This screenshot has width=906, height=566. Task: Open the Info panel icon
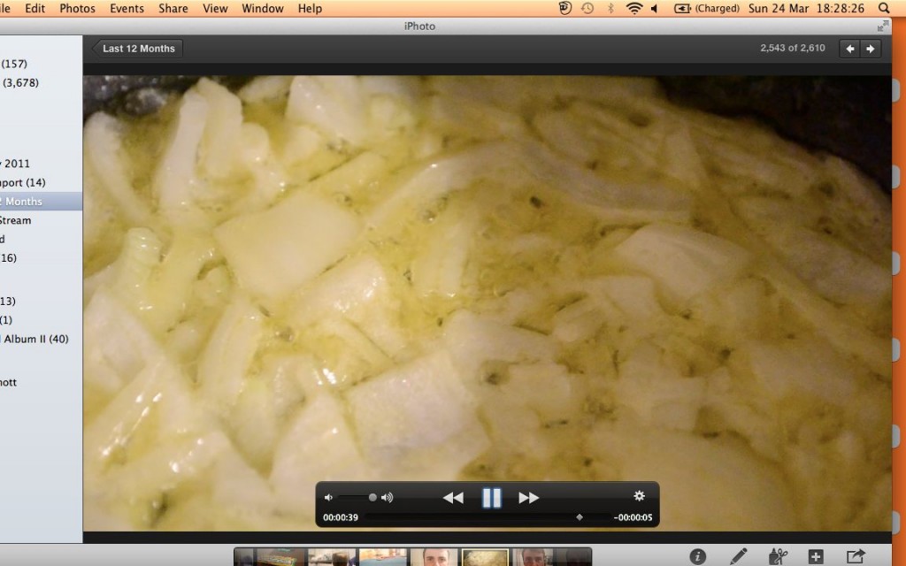tap(698, 556)
